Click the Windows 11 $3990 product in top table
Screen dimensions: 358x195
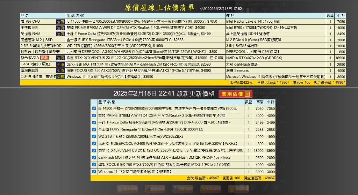click(x=110, y=76)
